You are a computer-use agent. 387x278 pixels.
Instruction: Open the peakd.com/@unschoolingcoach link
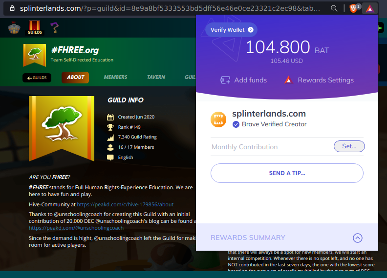coord(76,228)
